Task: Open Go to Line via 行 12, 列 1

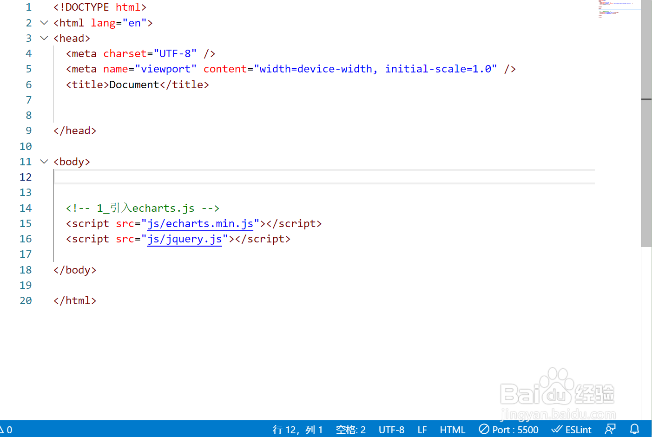Action: (x=297, y=430)
